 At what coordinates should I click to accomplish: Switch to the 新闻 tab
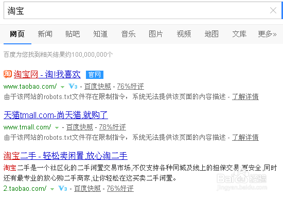[x=45, y=34]
